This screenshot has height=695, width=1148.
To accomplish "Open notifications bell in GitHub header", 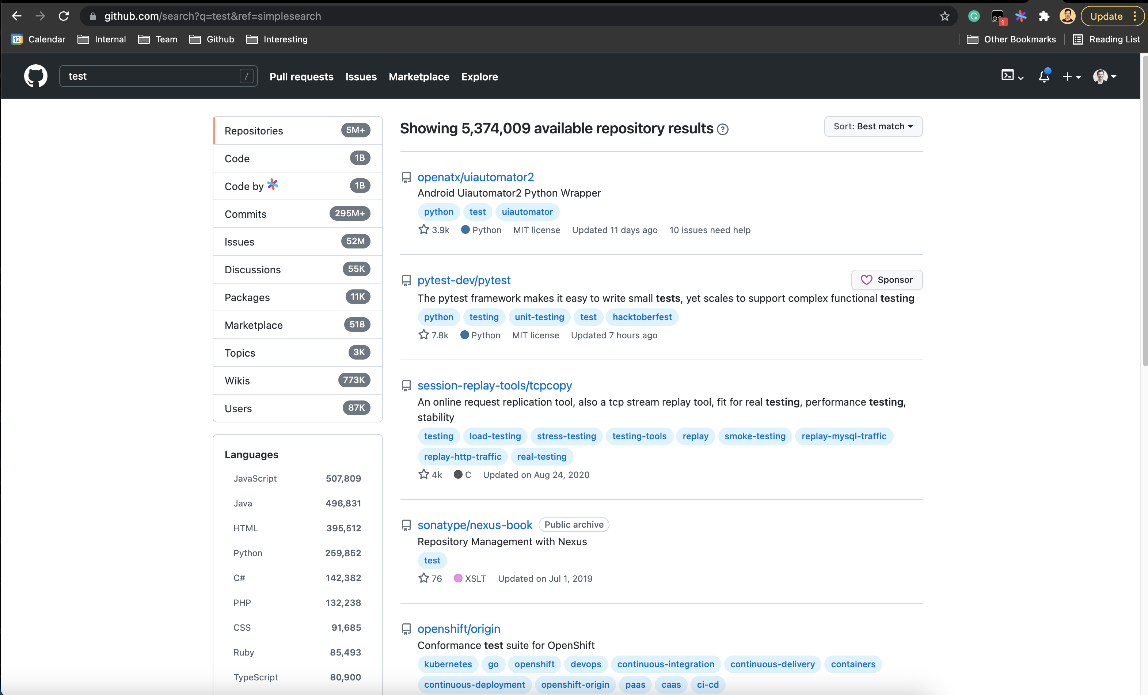I will point(1044,76).
